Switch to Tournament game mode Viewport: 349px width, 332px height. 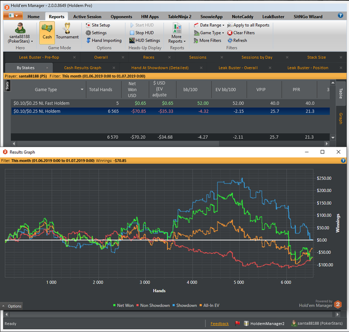(x=67, y=32)
